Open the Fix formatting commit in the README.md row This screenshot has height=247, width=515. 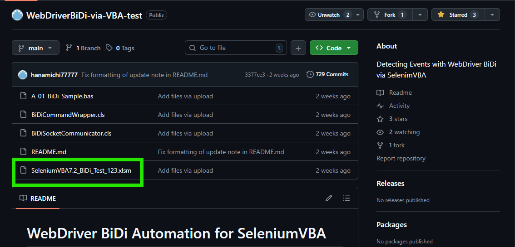[221, 152]
